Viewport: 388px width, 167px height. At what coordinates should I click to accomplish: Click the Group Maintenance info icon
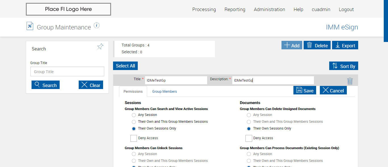97,26
